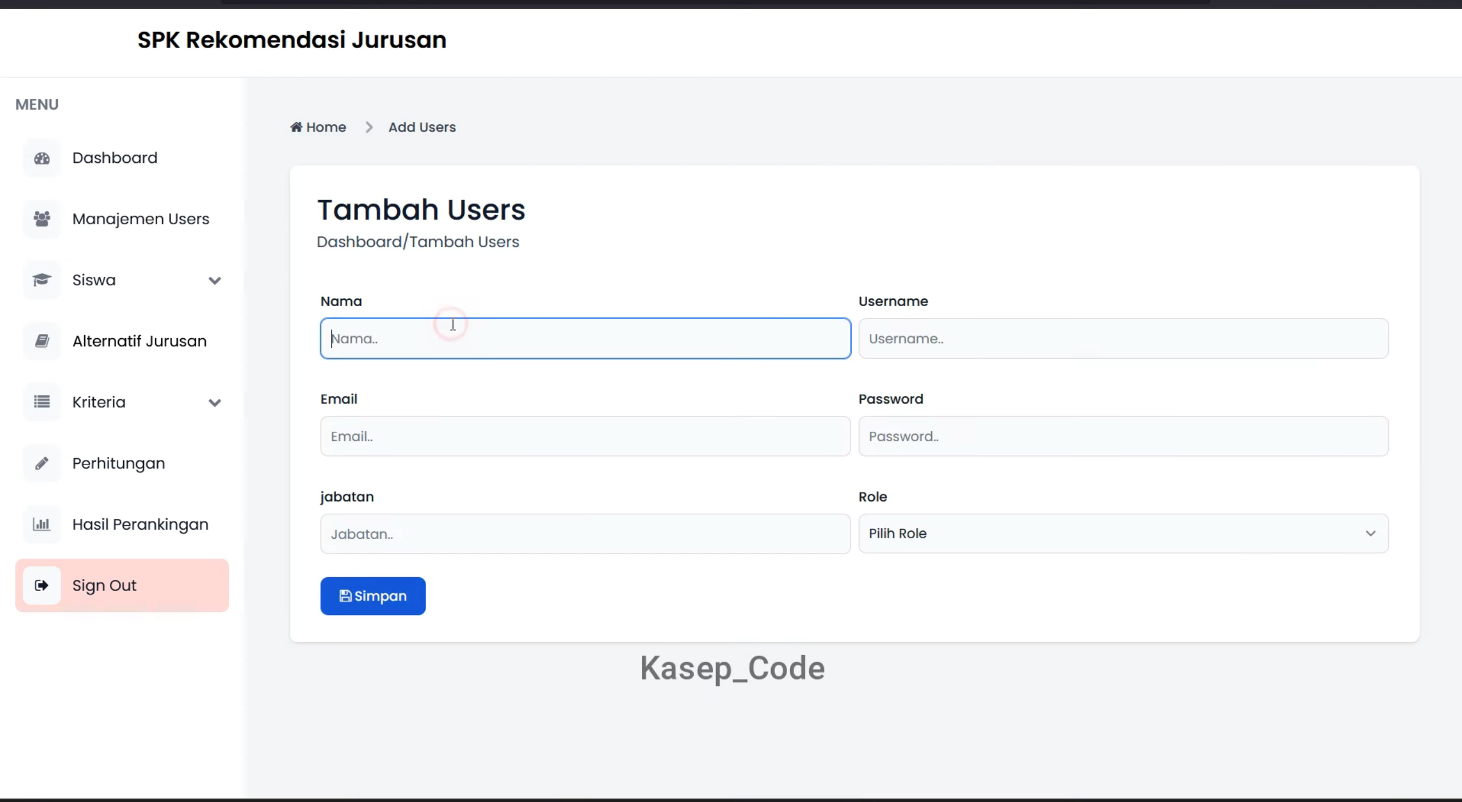The height and width of the screenshot is (802, 1462).
Task: Click the Siswa graduation cap icon
Action: click(42, 280)
